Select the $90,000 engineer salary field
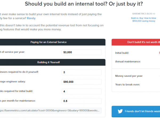Viewport: 160px width, 120px height. tap(81, 82)
